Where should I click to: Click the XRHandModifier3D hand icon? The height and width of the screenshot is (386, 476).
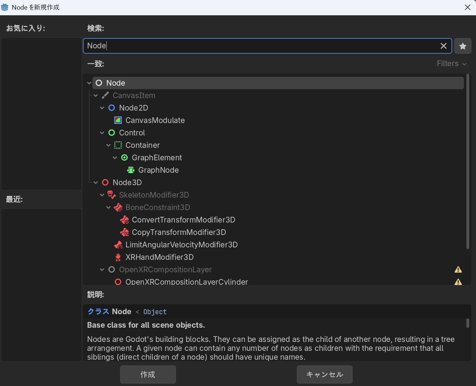tap(118, 257)
